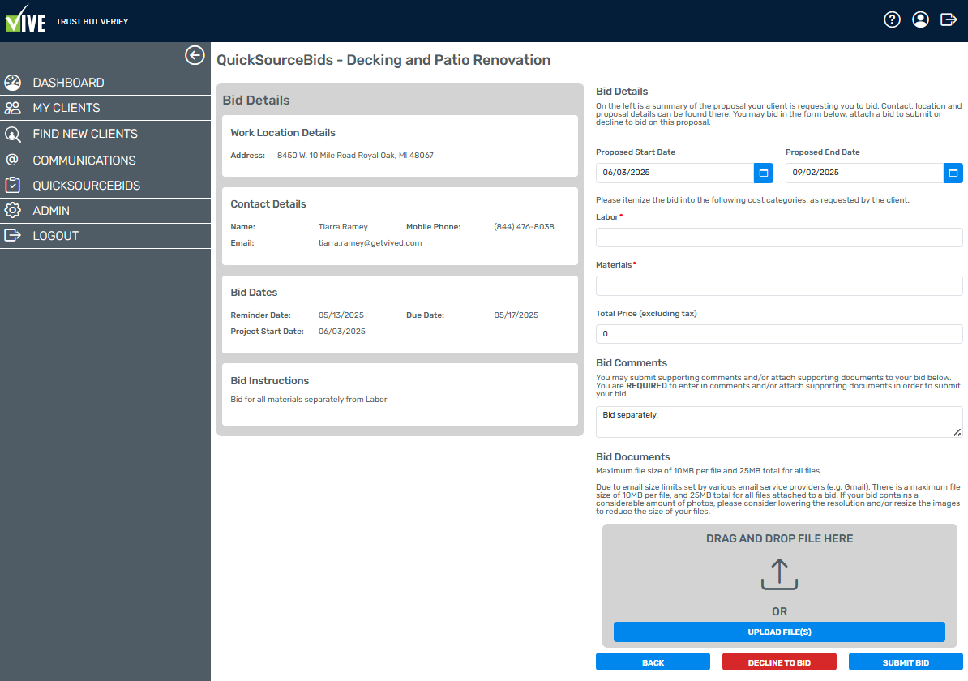Image resolution: width=968 pixels, height=681 pixels.
Task: Click the sidebar Logout door icon
Action: 13,235
